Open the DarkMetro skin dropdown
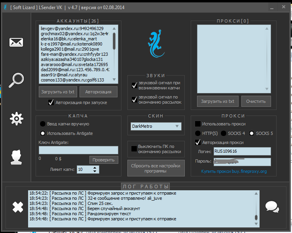 156,126
